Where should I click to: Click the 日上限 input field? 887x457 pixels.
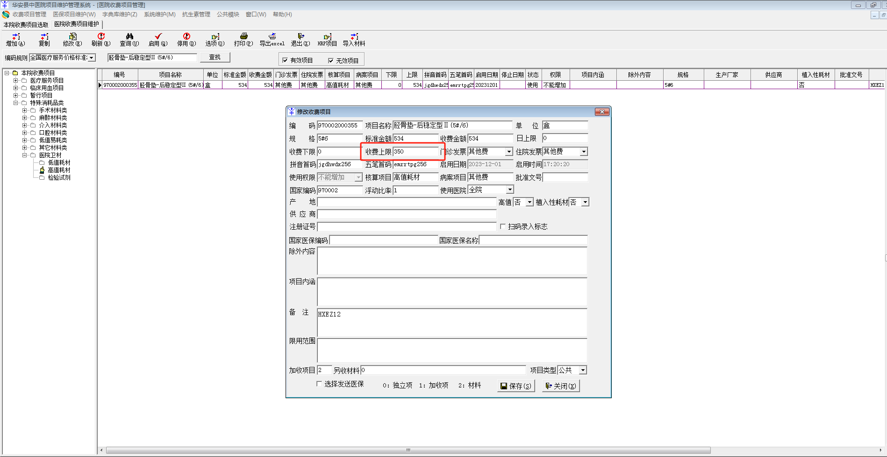click(x=565, y=139)
